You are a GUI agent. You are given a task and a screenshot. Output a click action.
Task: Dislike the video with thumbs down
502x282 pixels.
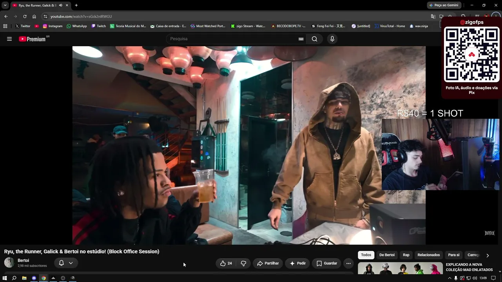[244, 263]
